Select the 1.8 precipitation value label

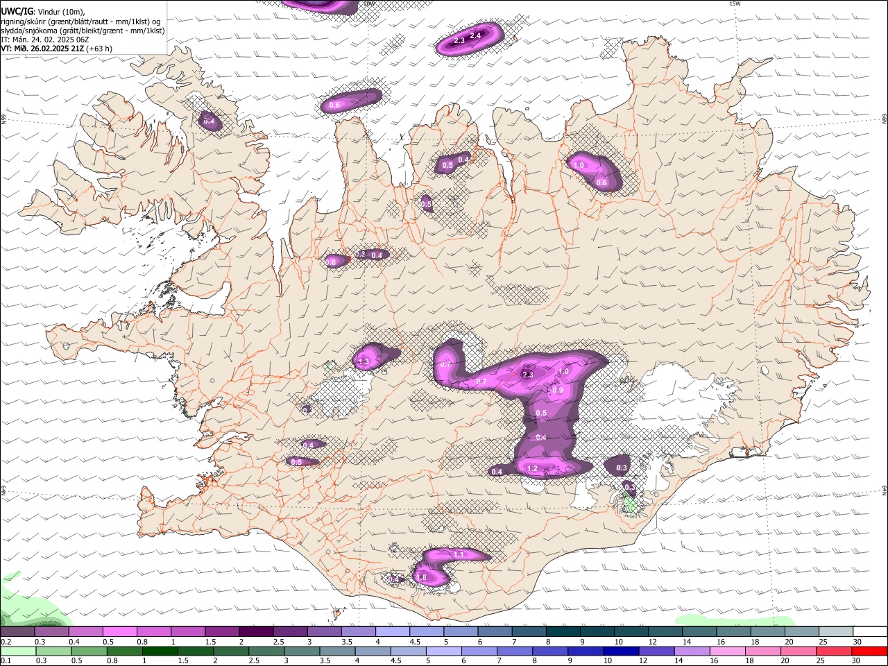tap(420, 577)
